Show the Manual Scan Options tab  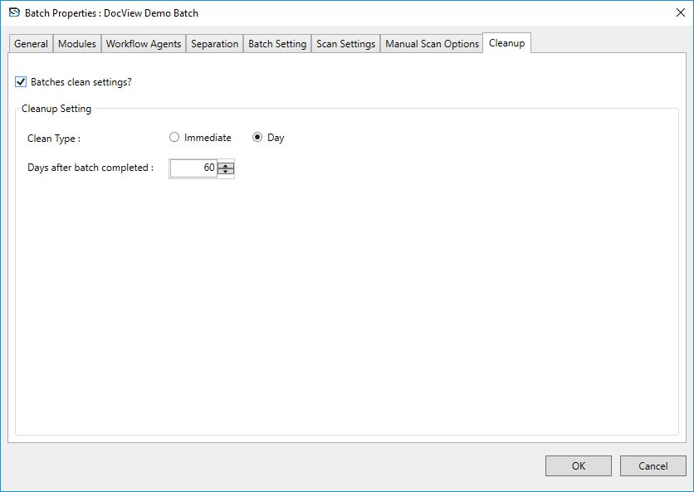[432, 44]
